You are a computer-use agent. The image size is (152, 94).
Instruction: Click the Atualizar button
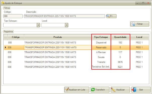(120, 90)
